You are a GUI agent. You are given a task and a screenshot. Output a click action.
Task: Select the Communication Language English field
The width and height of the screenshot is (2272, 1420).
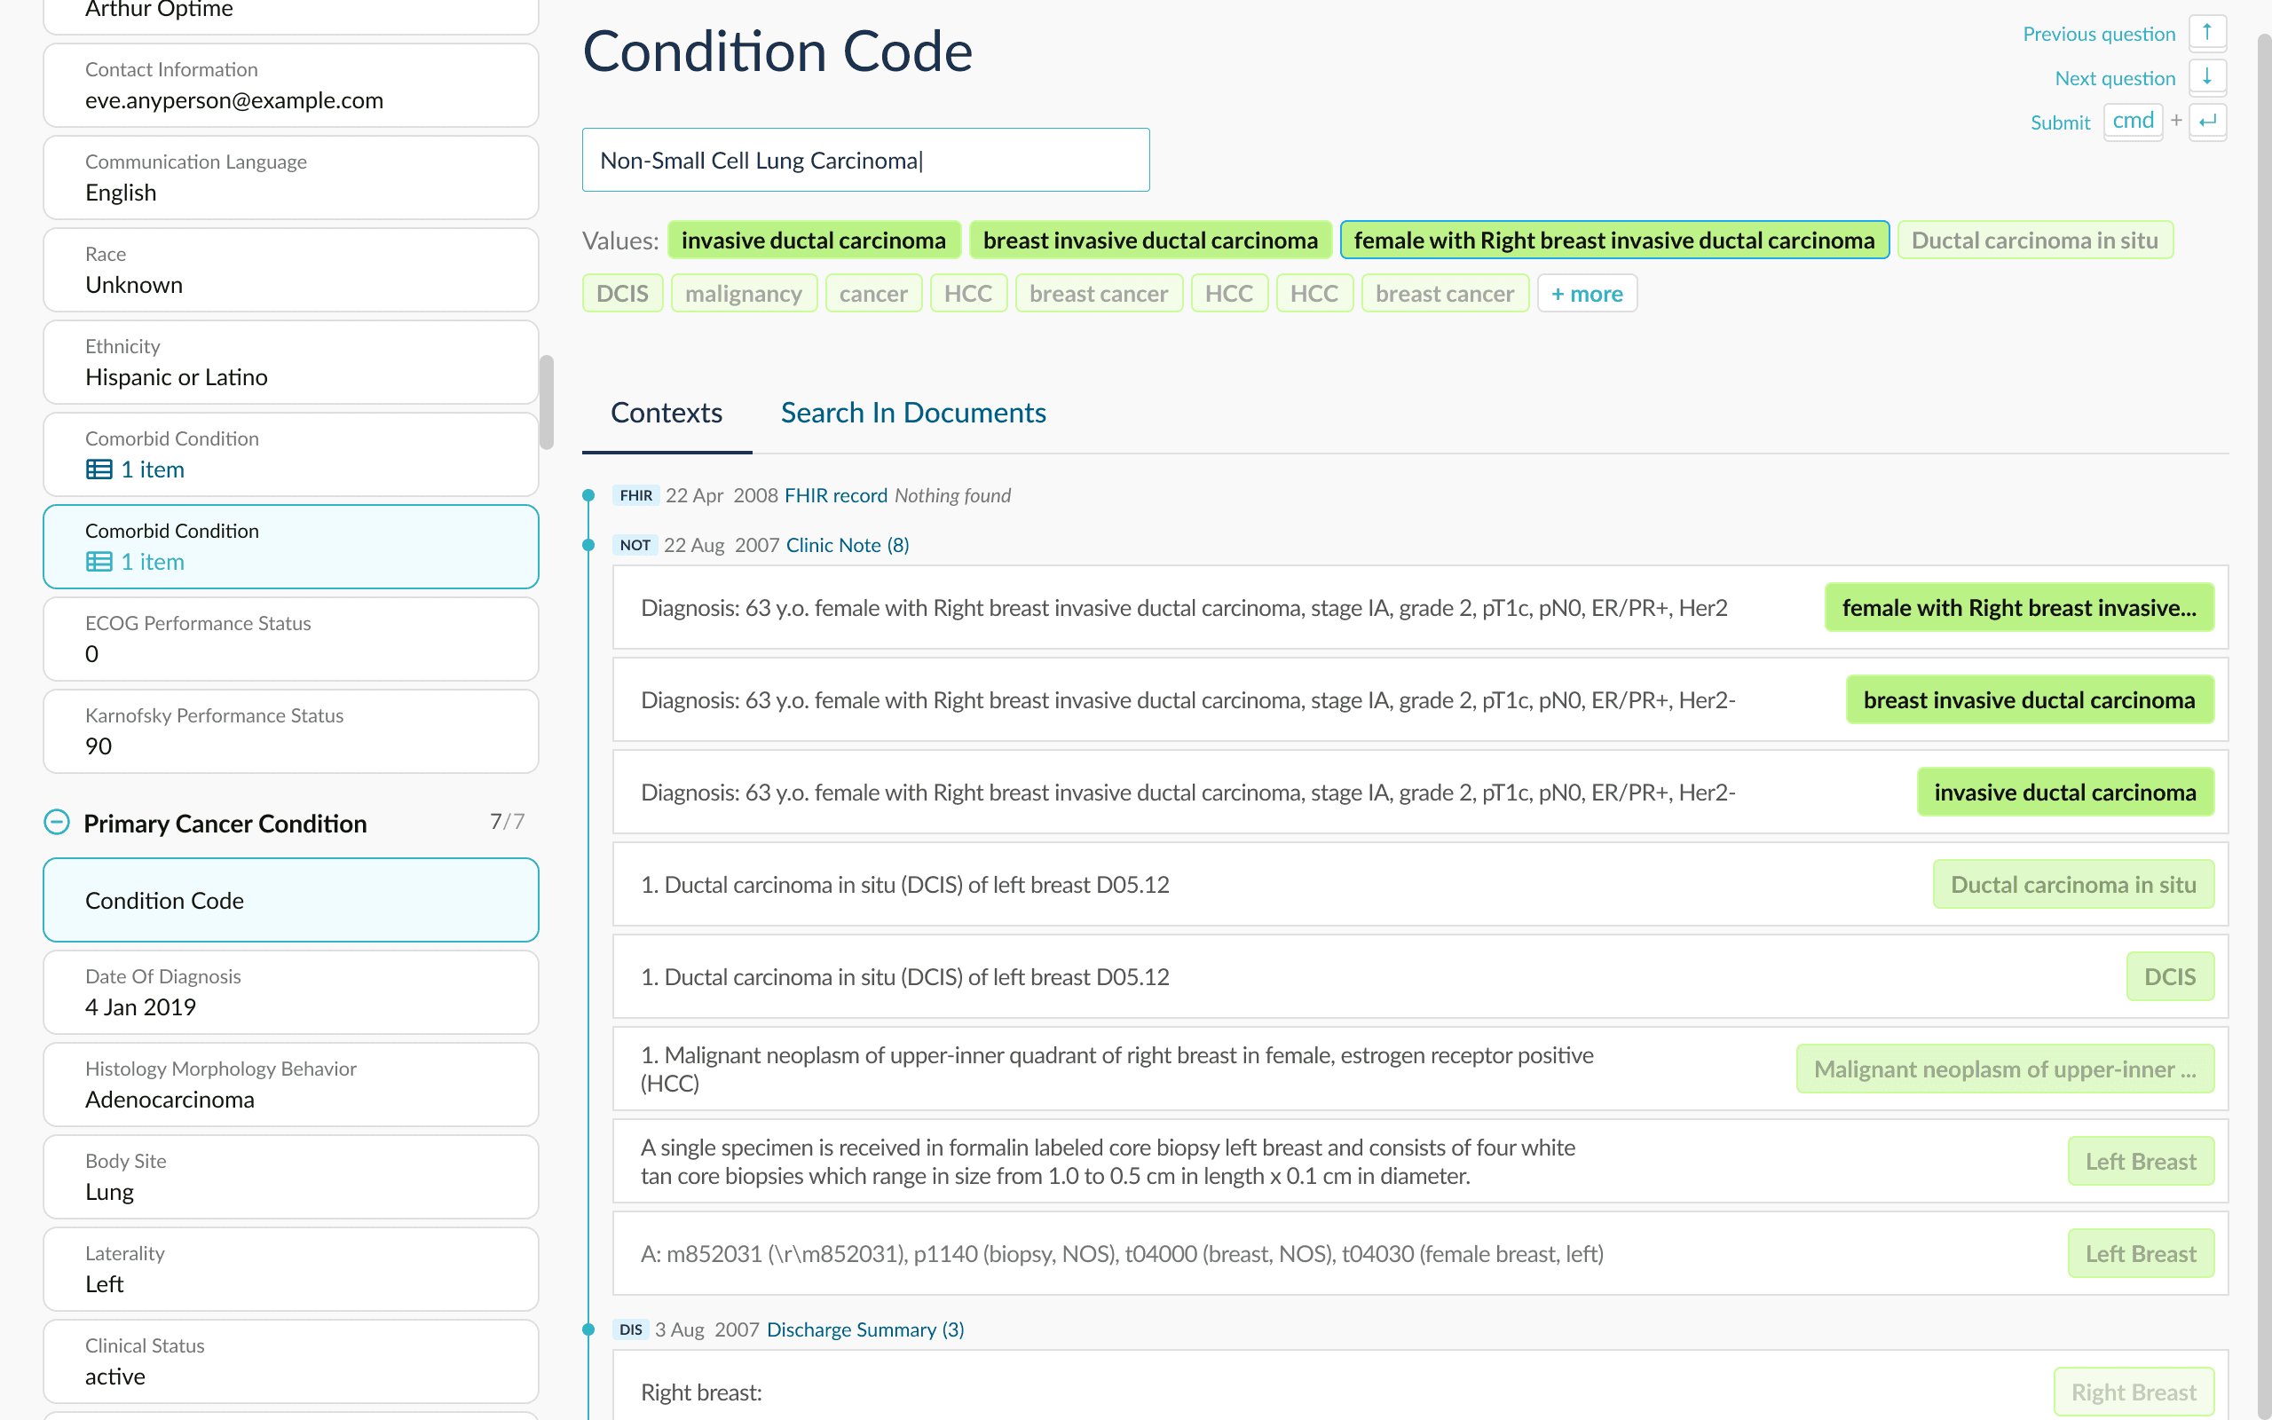(x=291, y=177)
